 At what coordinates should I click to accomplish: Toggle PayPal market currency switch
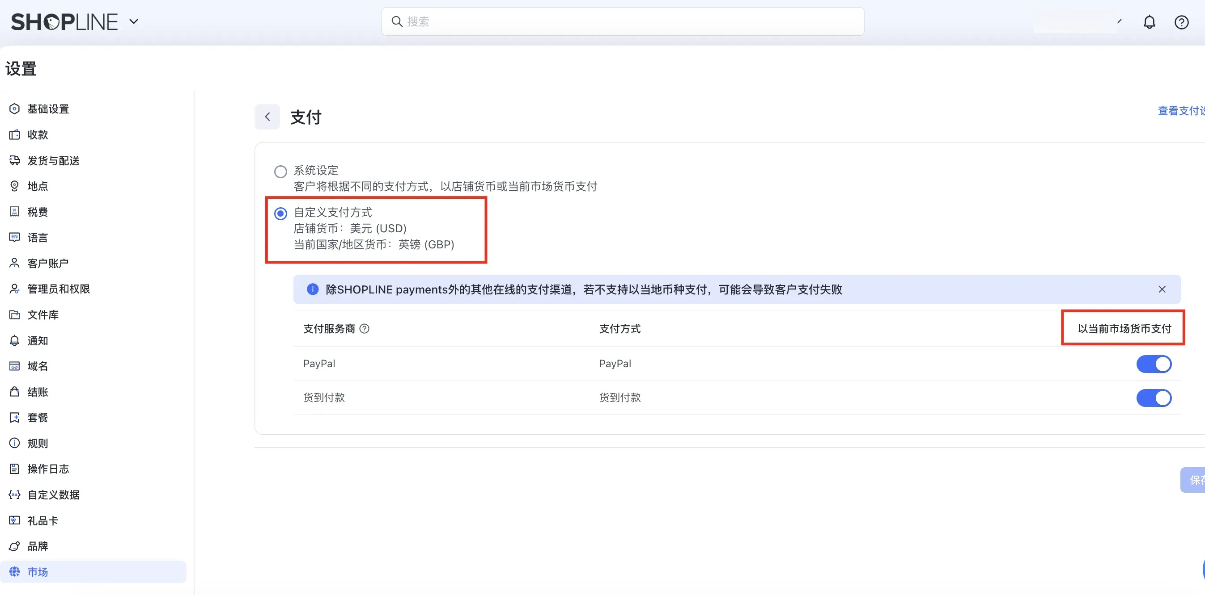[x=1154, y=364]
